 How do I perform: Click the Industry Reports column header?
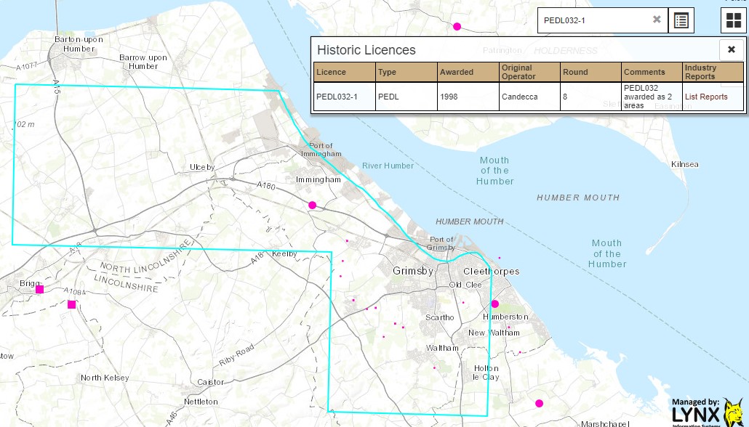(x=712, y=72)
